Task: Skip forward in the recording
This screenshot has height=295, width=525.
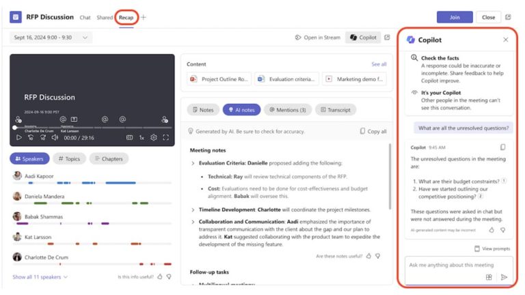Action: pos(43,137)
